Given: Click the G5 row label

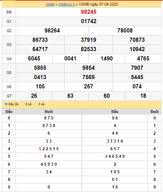Looking at the screenshot, I should tap(9, 73).
